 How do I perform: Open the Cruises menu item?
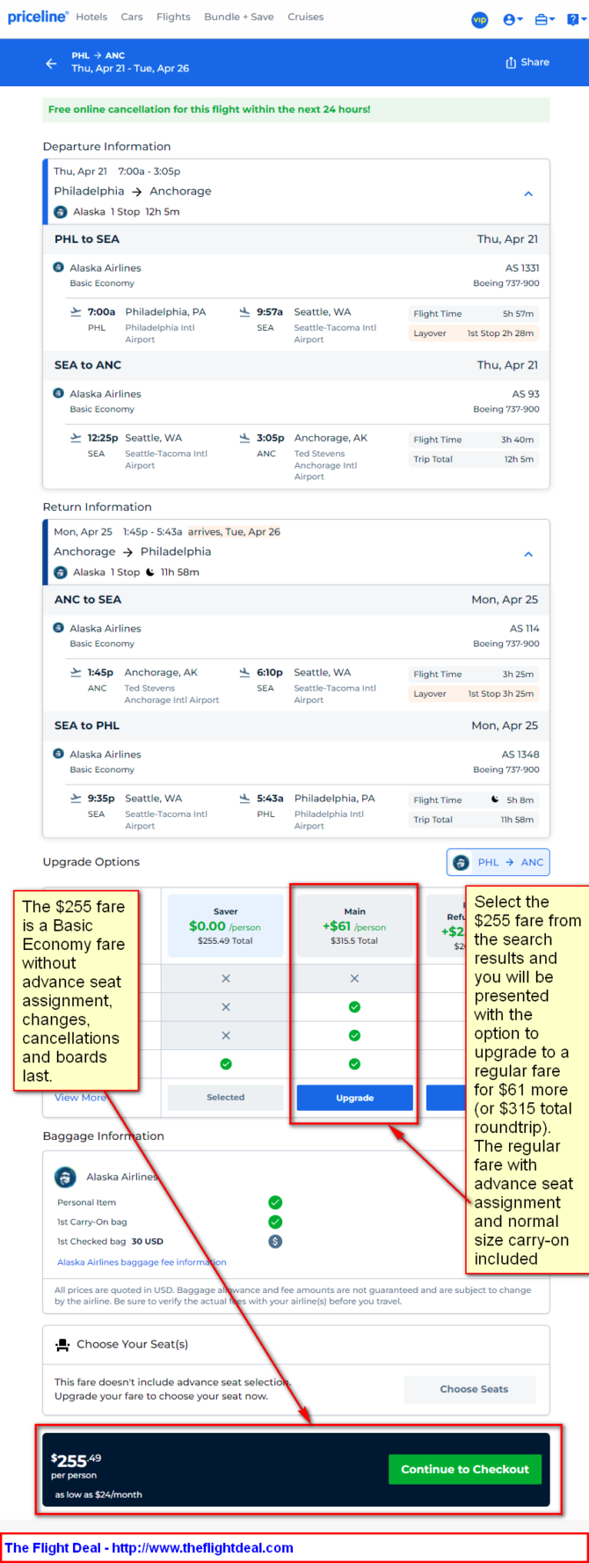coord(306,17)
